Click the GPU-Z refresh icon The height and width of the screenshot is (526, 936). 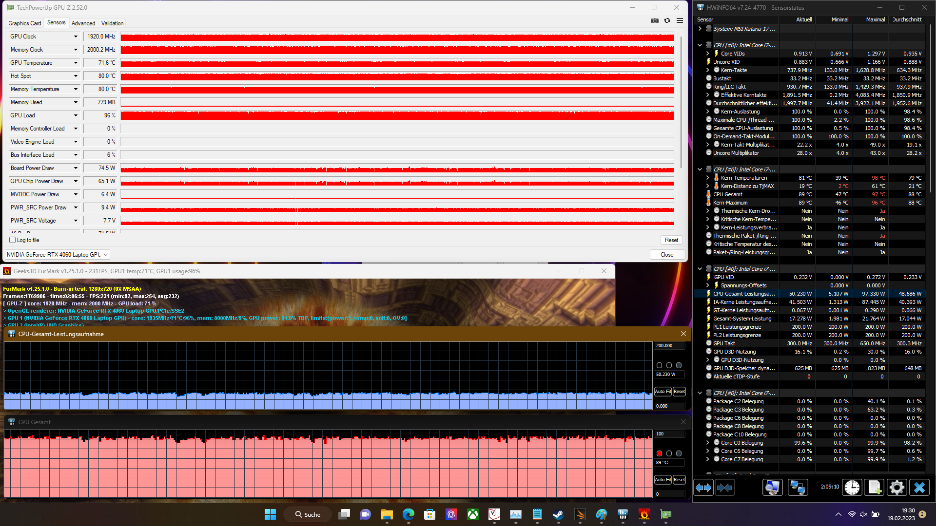[x=667, y=20]
